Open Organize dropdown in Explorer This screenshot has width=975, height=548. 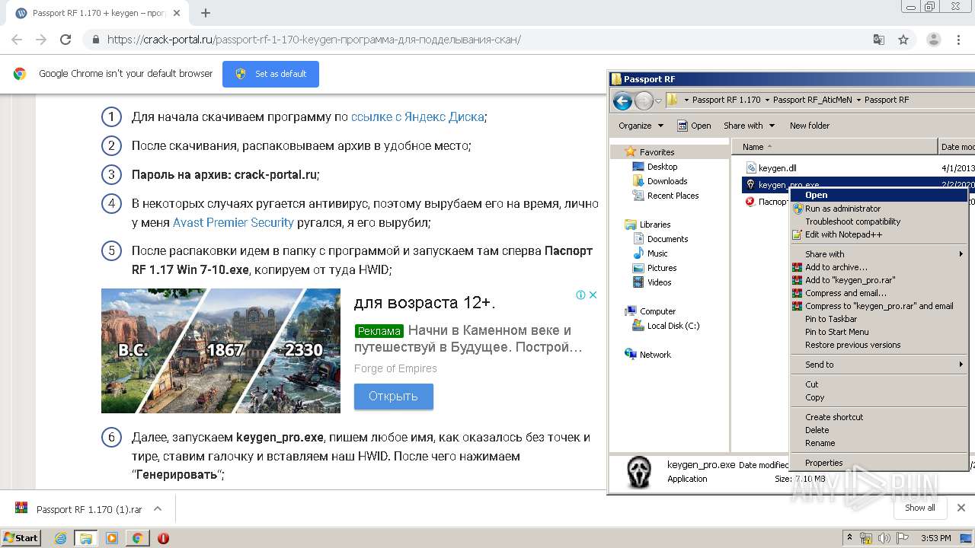tap(641, 126)
